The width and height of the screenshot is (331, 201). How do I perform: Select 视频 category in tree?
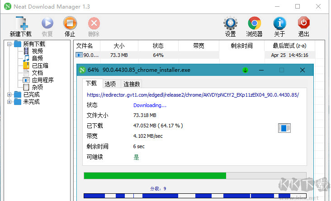click(x=38, y=51)
